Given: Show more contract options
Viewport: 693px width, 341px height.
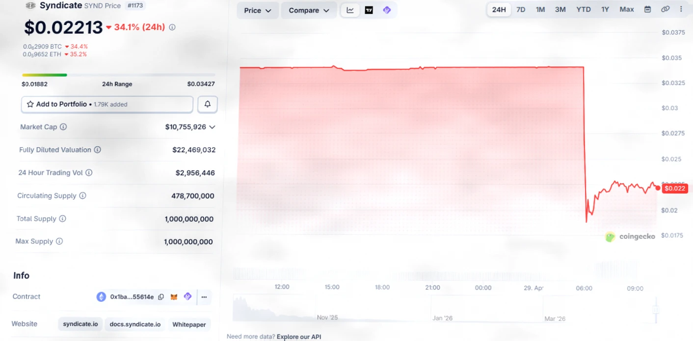Looking at the screenshot, I should tap(204, 297).
